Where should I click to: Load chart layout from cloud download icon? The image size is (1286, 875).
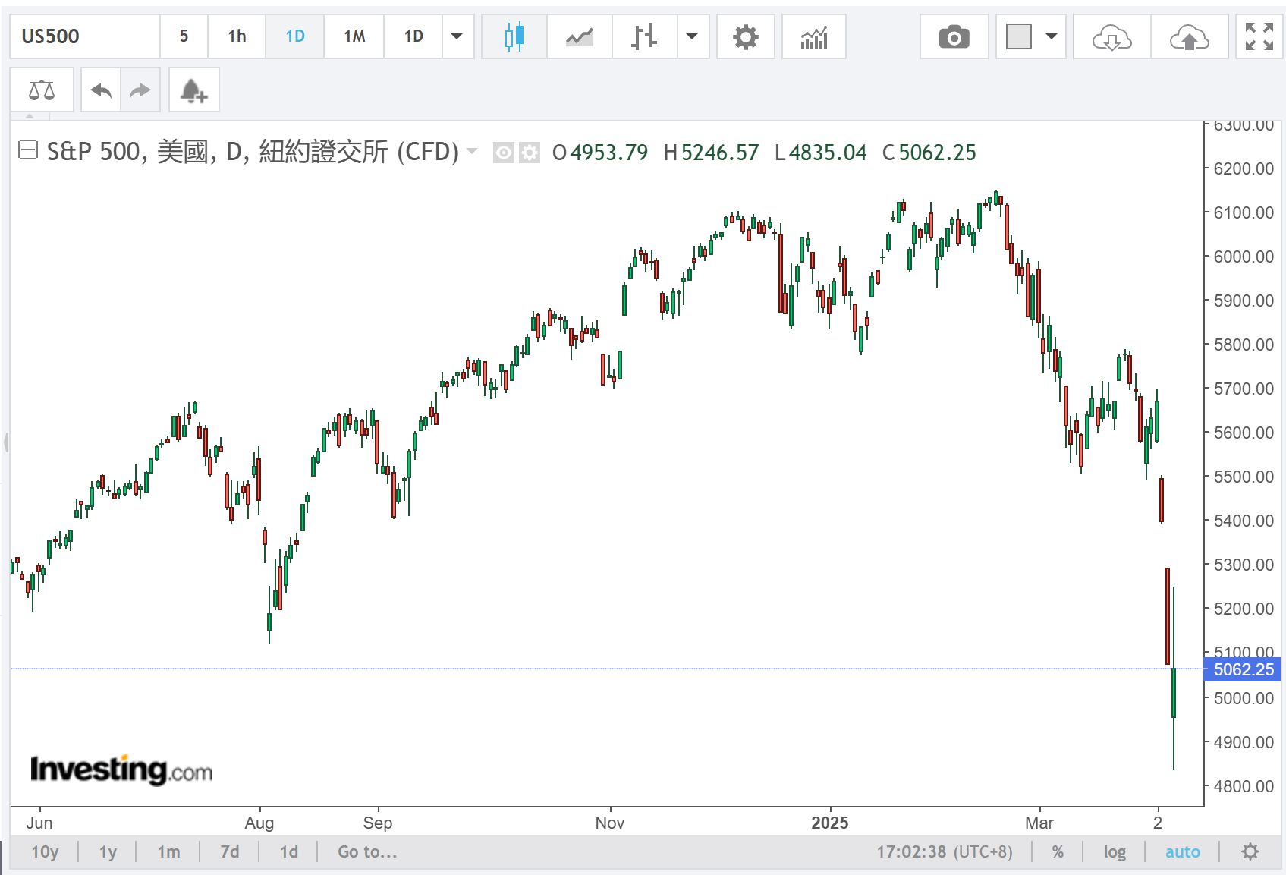tap(1112, 36)
